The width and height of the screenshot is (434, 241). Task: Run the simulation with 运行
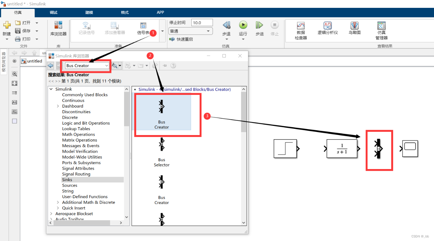pos(243,25)
